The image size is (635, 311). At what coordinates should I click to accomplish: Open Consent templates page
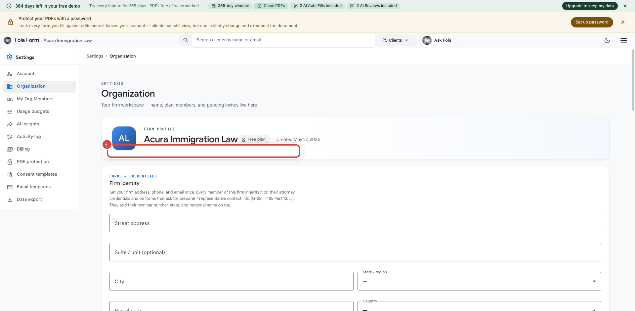pyautogui.click(x=39, y=174)
